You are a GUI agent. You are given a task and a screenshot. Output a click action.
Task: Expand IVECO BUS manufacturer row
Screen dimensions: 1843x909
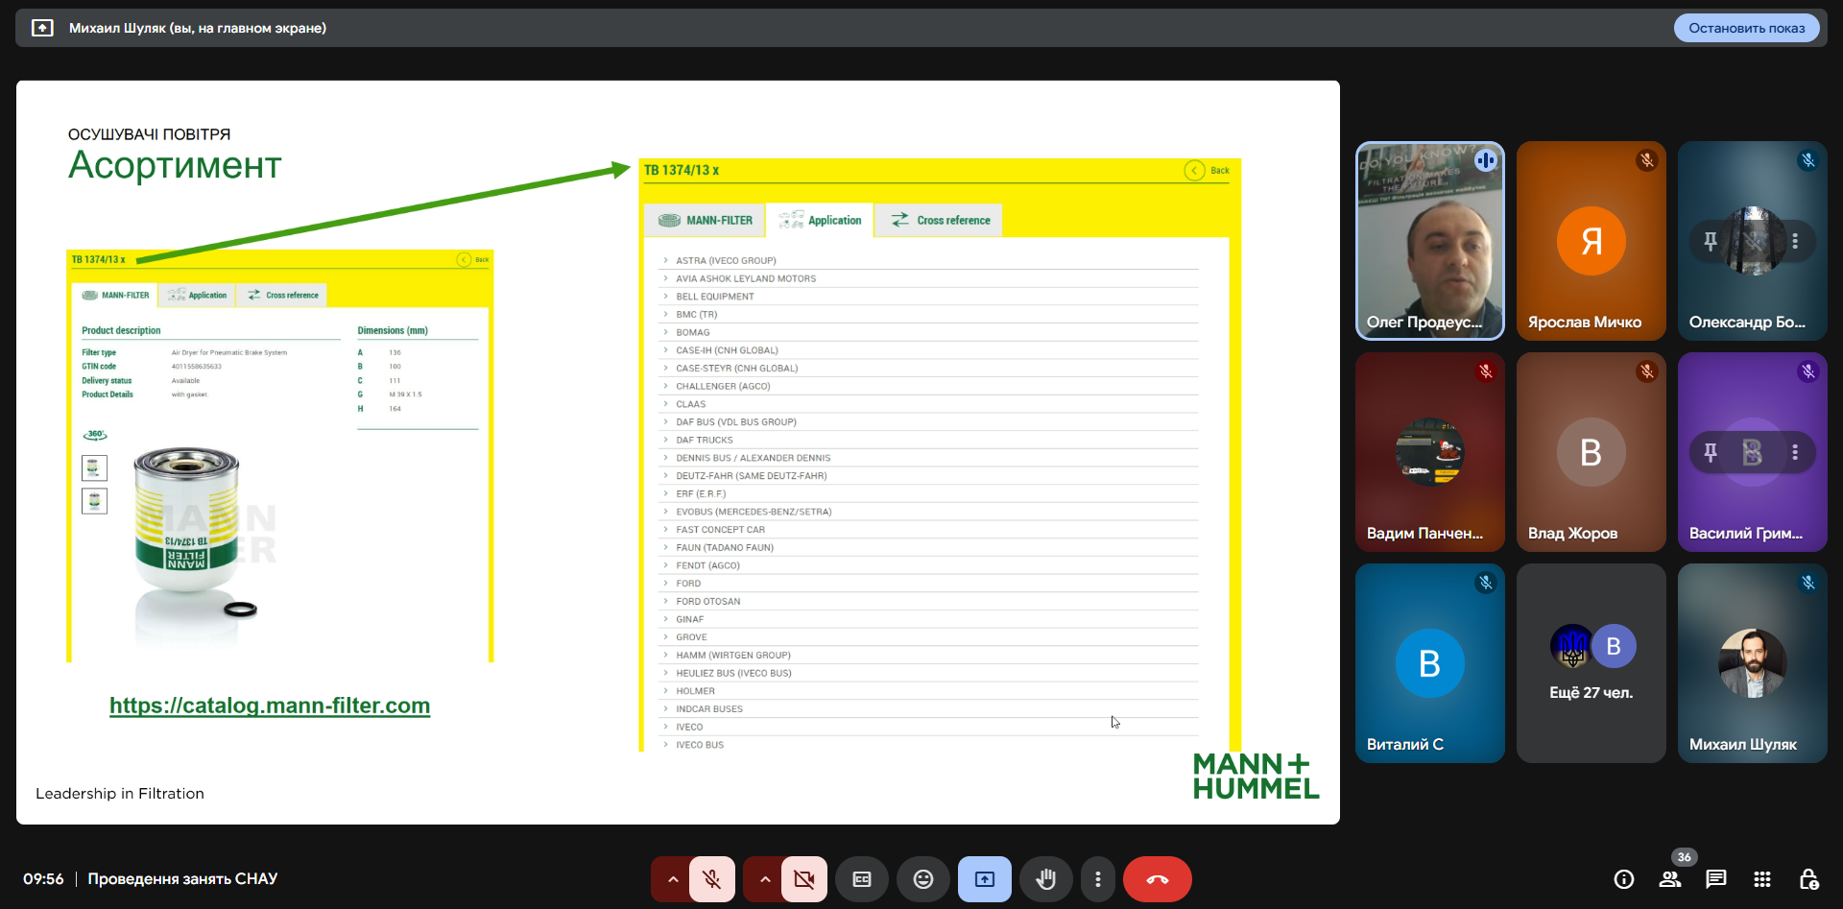click(x=930, y=745)
